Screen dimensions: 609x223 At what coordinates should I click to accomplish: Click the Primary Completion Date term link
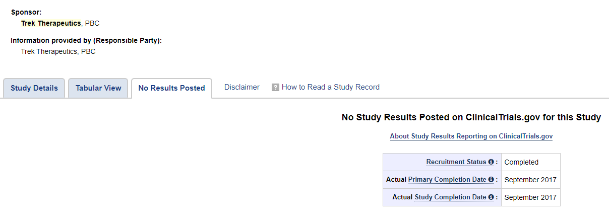[x=447, y=180]
